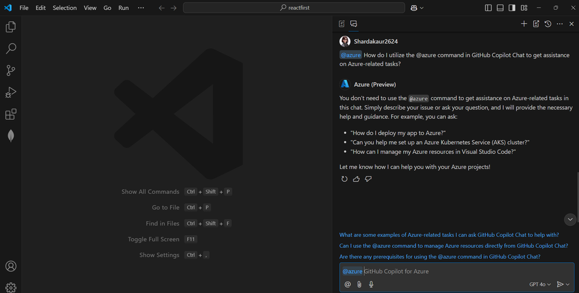Click the VS Code logo icon

(8, 8)
